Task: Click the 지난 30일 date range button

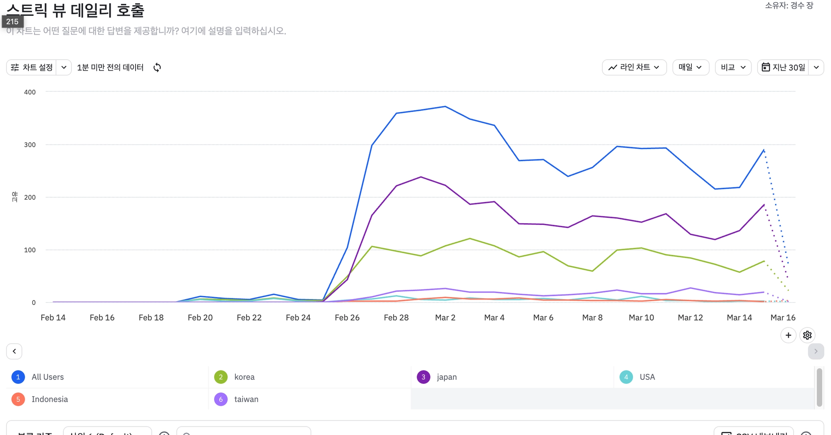Action: [x=783, y=67]
